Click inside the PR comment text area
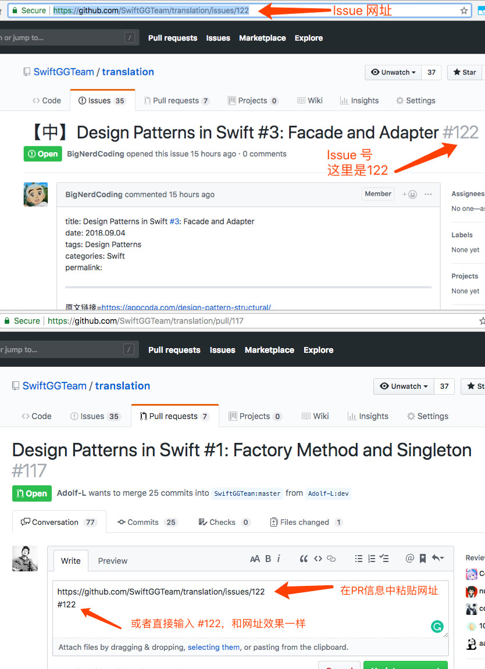 pyautogui.click(x=251, y=609)
